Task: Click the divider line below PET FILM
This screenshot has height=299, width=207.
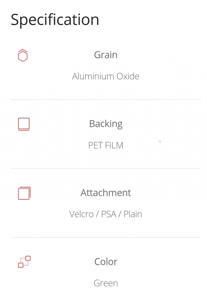Action: point(106,169)
